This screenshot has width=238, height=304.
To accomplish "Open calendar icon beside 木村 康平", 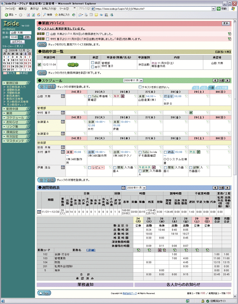I will [63, 152].
